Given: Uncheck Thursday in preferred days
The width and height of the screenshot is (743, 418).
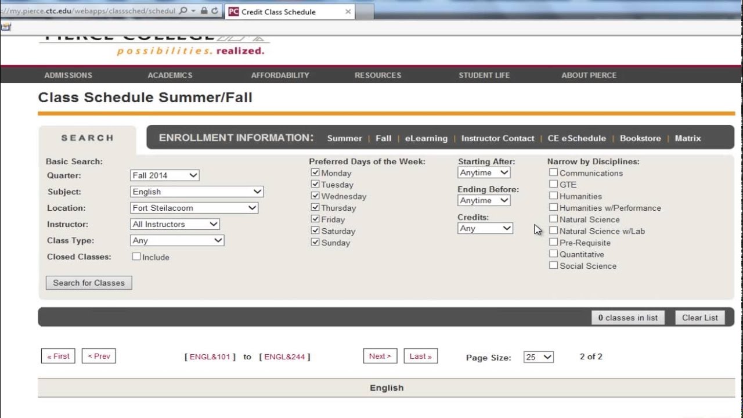Looking at the screenshot, I should (315, 207).
